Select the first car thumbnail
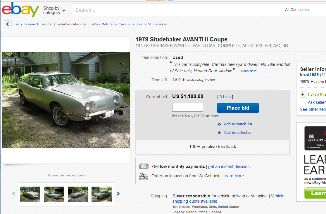 pyautogui.click(x=30, y=194)
